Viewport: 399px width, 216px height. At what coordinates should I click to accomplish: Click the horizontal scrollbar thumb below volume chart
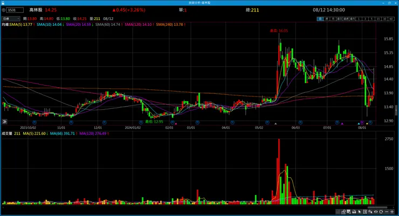pyautogui.click(x=377, y=207)
